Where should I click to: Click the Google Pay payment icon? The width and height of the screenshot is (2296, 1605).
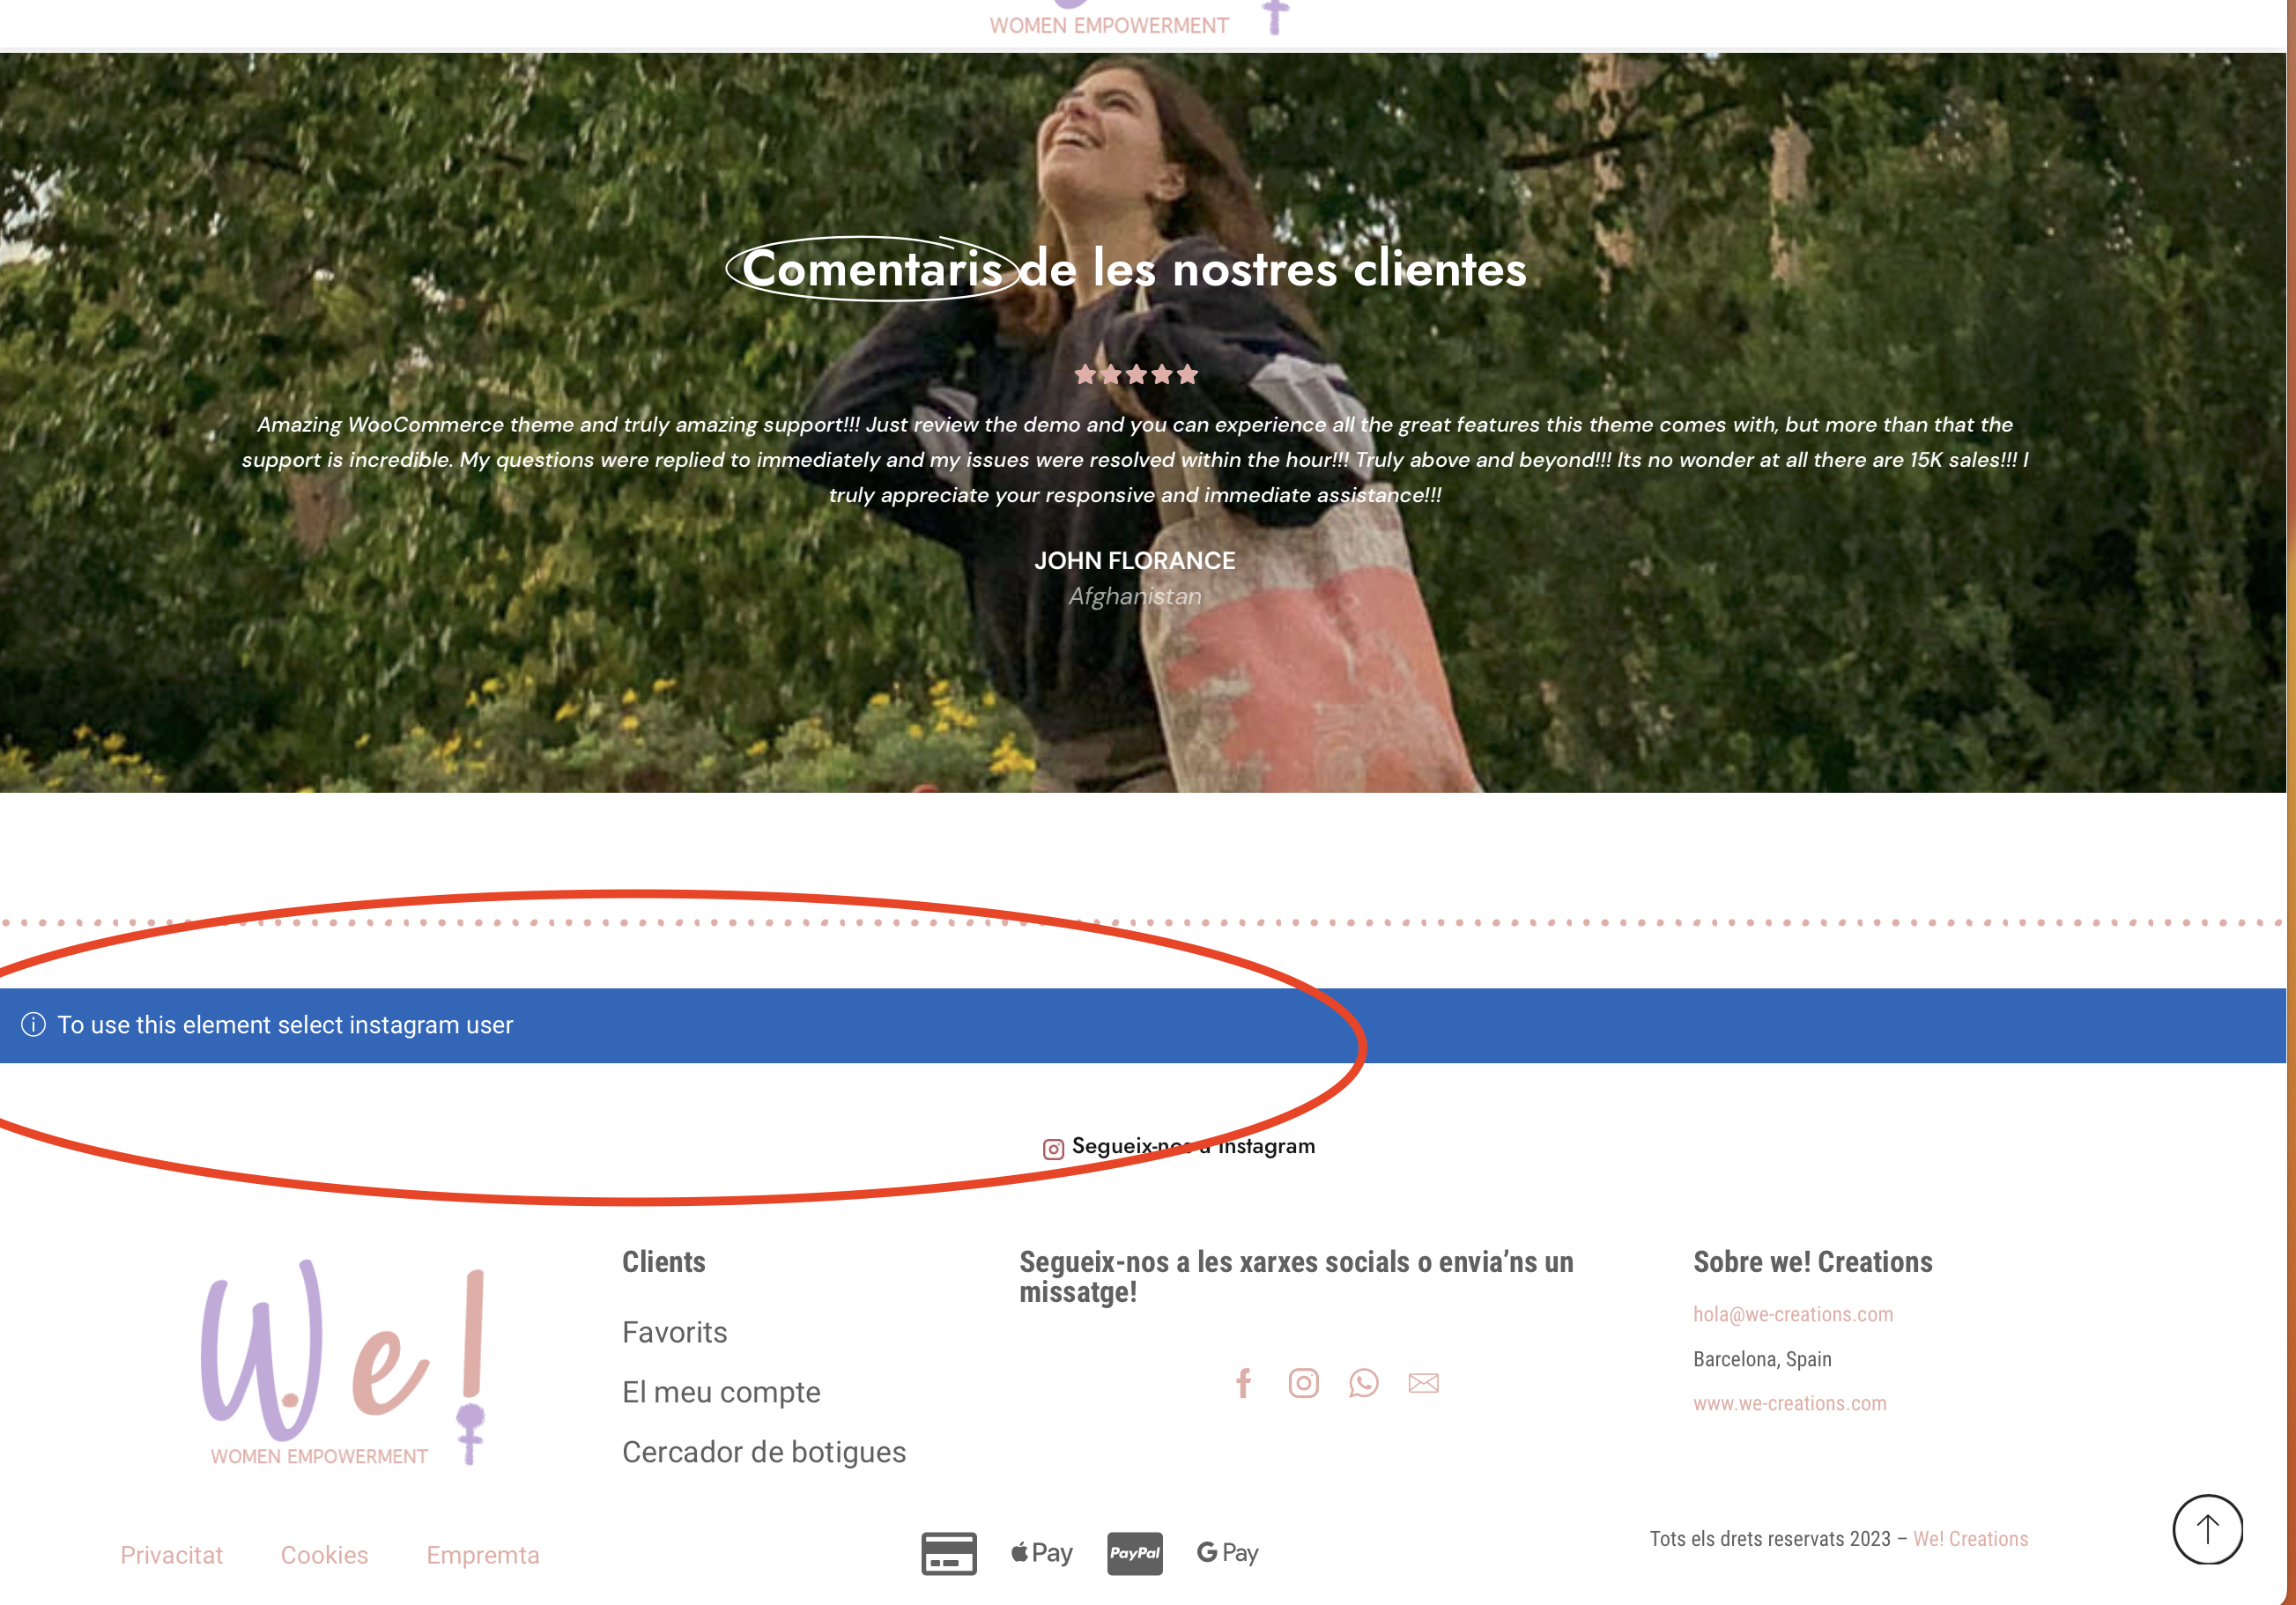[x=1227, y=1553]
